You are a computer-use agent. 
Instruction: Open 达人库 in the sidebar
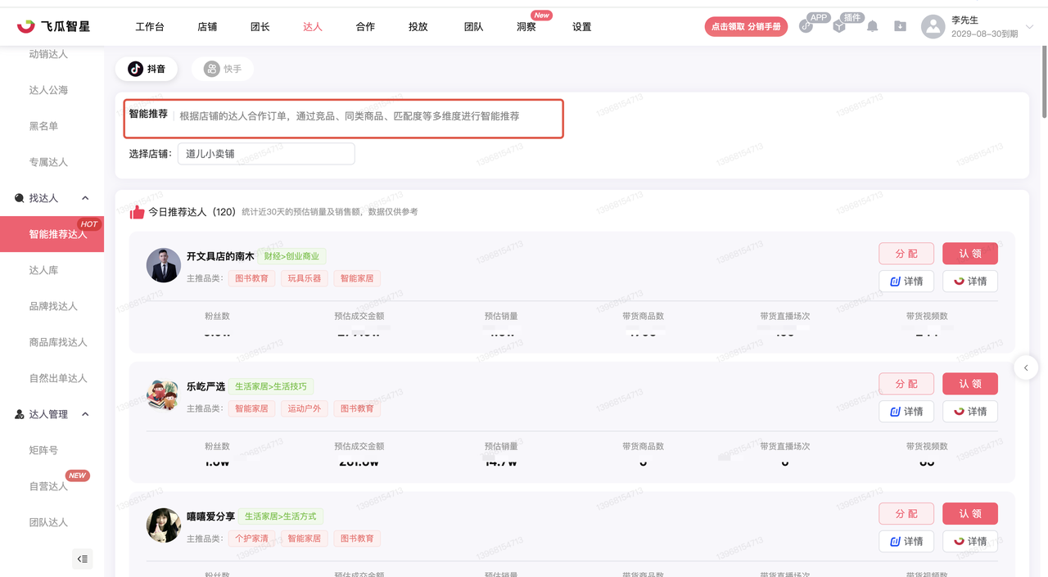point(43,270)
